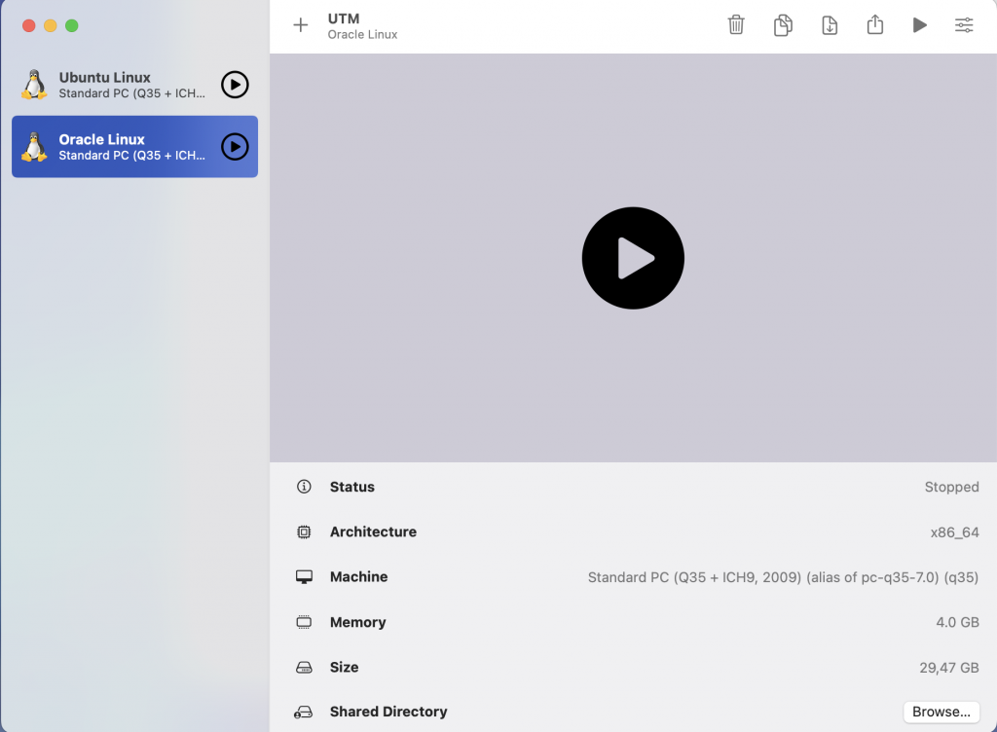Click the 'Architecture' label
The height and width of the screenshot is (732, 997).
tap(373, 531)
